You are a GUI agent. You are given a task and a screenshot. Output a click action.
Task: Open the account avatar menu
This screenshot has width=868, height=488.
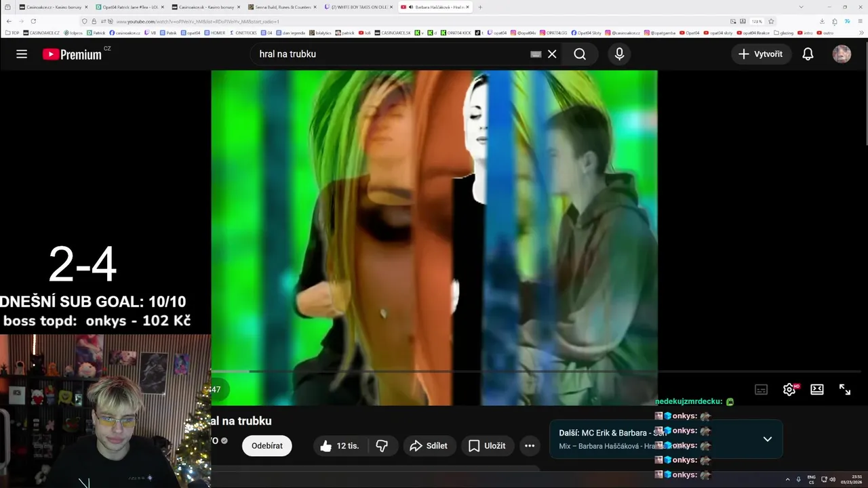842,54
